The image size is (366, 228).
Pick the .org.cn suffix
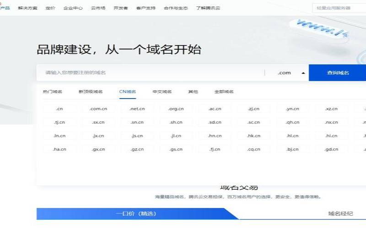pyautogui.click(x=176, y=109)
